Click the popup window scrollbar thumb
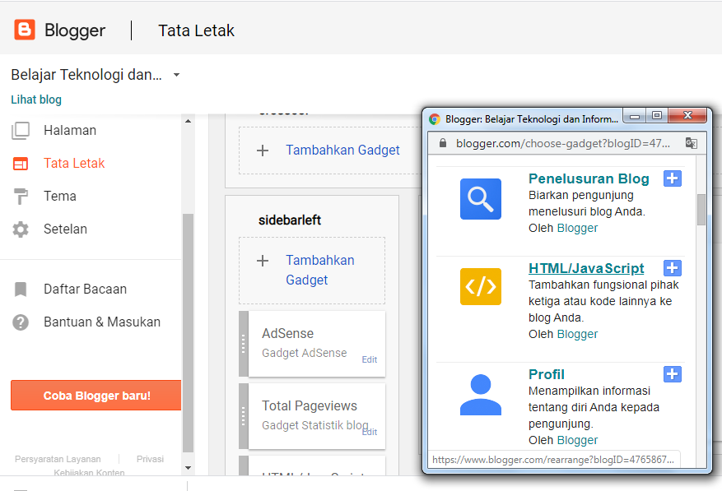The image size is (722, 491). point(701,210)
